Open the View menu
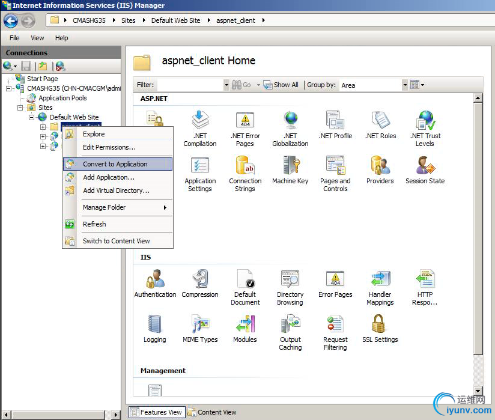 coord(37,38)
